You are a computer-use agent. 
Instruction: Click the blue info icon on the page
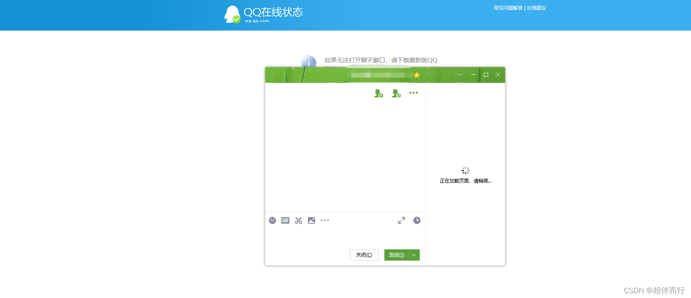coord(309,62)
